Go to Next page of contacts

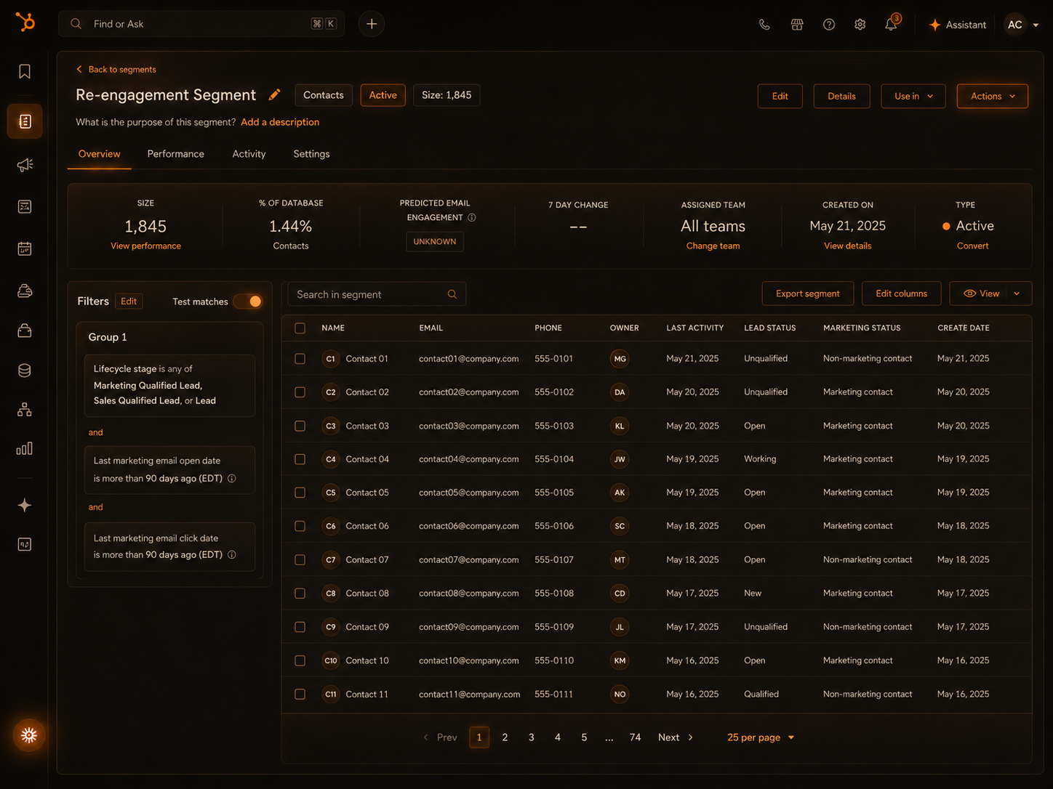coord(676,737)
